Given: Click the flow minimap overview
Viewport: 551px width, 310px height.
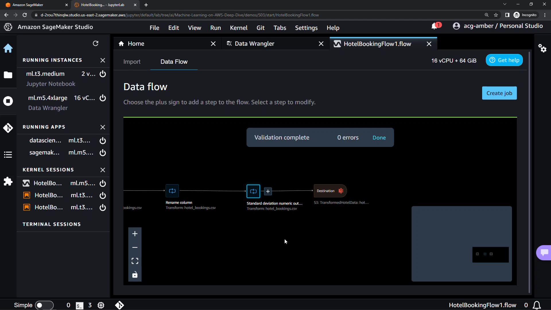Looking at the screenshot, I should point(461,244).
